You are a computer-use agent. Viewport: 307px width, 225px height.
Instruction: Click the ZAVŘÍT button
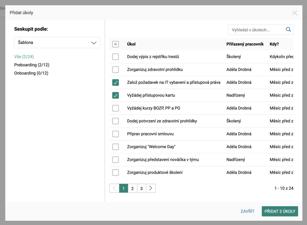247,211
